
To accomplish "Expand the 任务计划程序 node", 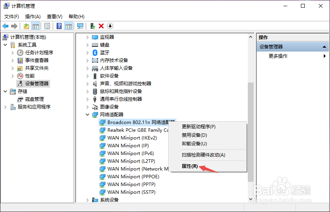I will click(13, 53).
